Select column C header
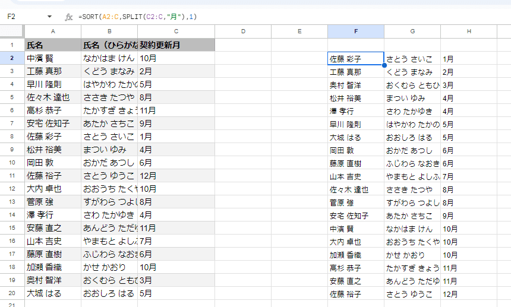Image resolution: width=511 pixels, height=307 pixels. 176,31
